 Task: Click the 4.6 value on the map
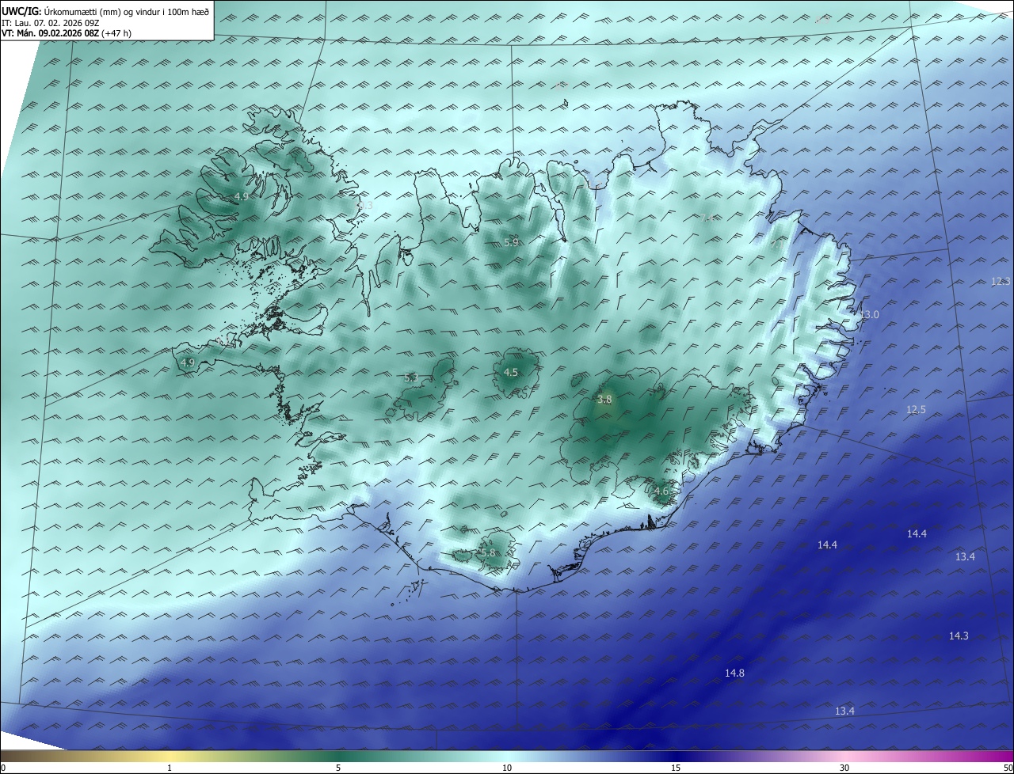click(661, 491)
